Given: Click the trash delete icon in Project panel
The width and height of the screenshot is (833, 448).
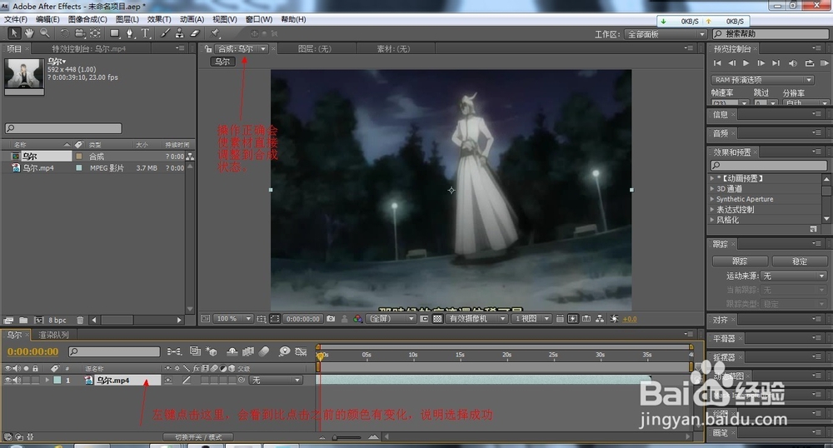Looking at the screenshot, I should 80,320.
